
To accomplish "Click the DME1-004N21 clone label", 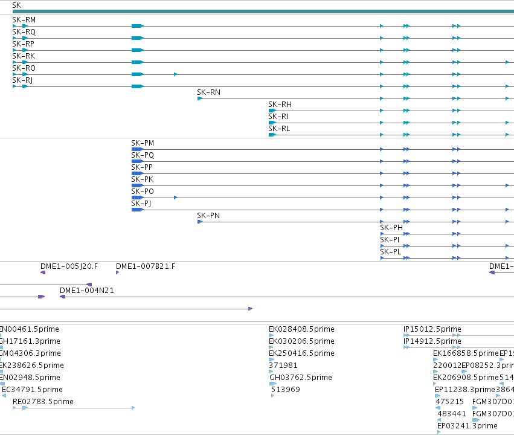I will (87, 291).
